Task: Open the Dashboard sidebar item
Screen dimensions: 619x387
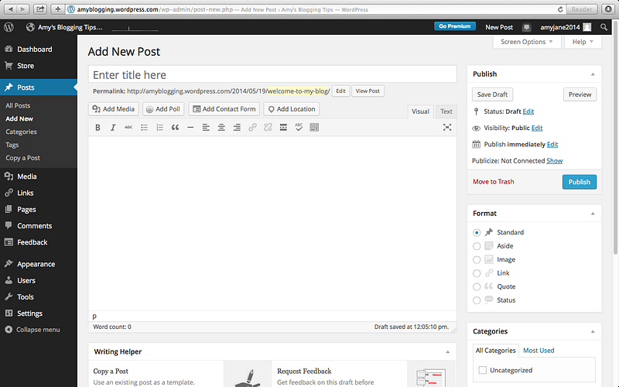Action: [x=39, y=50]
